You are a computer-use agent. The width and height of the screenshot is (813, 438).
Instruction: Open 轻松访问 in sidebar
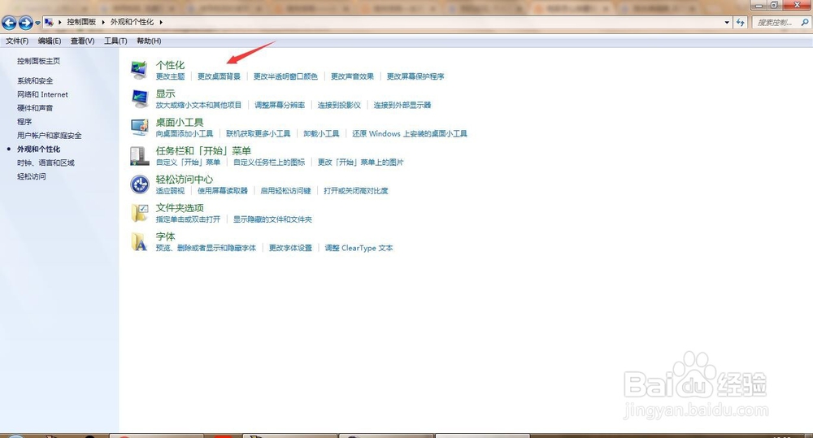[x=31, y=176]
